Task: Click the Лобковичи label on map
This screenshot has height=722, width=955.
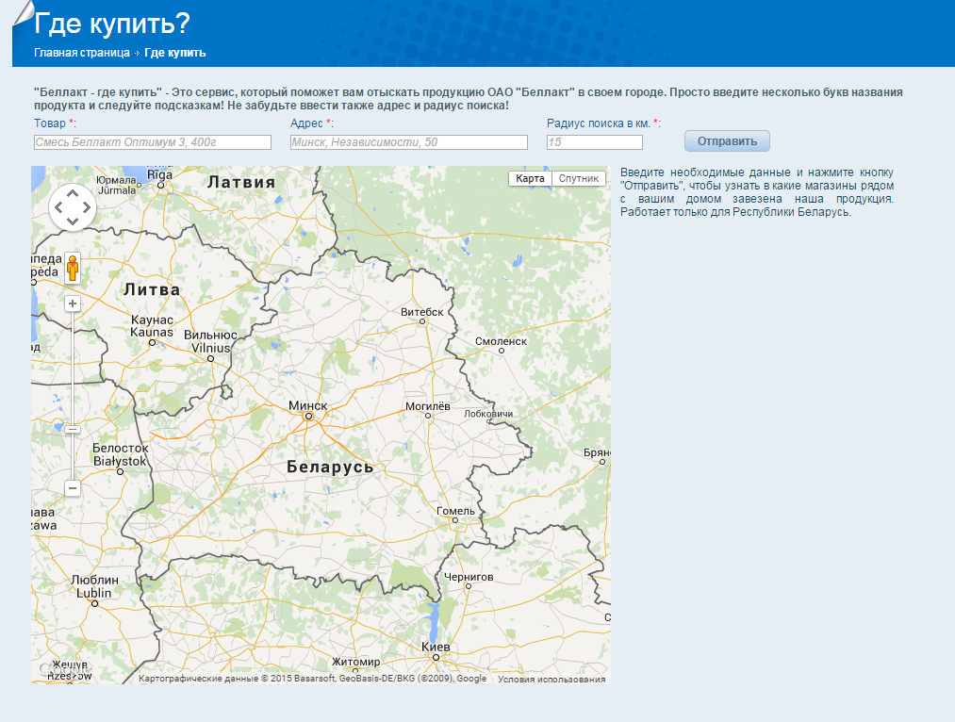Action: [x=488, y=414]
